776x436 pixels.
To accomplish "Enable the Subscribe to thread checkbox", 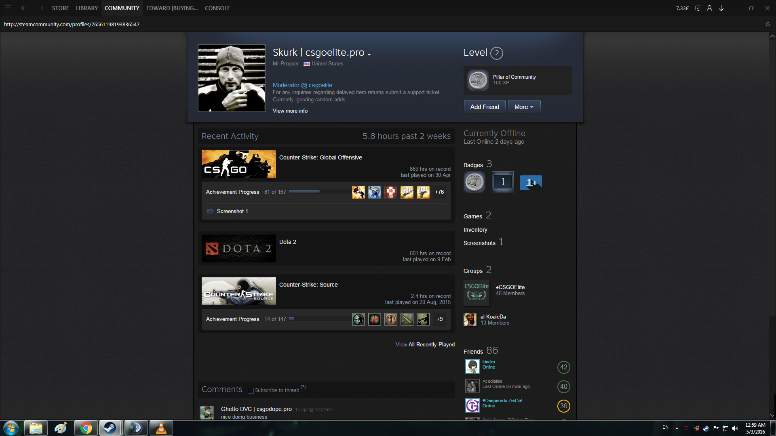I will coord(251,390).
